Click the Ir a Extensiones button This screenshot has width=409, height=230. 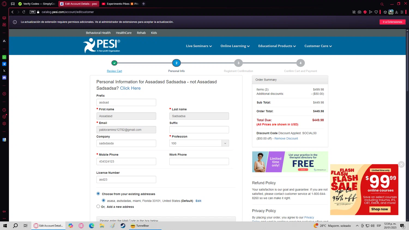click(x=392, y=22)
